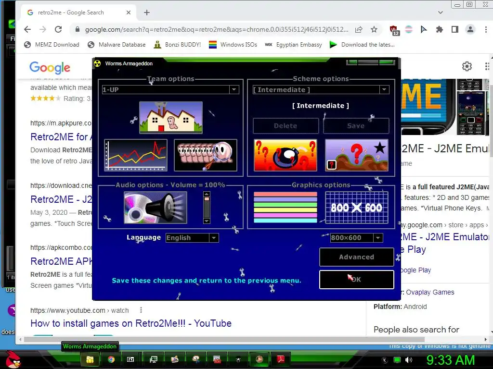Viewport: 493px width, 369px height.
Task: Click taskbar volume speaker icon
Action: click(x=409, y=360)
